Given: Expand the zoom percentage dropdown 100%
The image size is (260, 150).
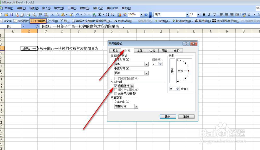Looking at the screenshot, I should coord(141,15).
